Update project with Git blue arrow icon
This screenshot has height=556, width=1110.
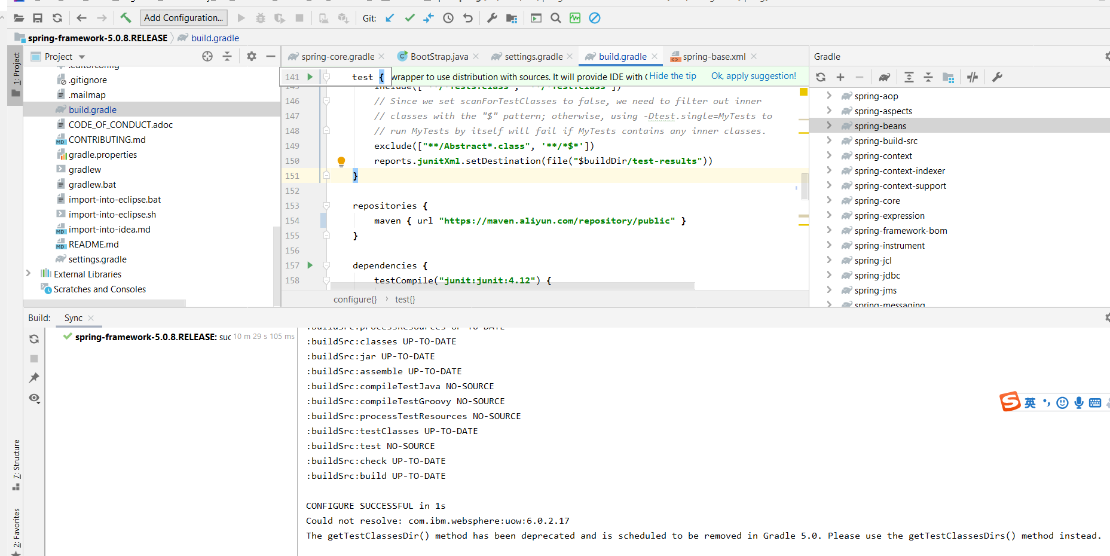click(x=390, y=18)
